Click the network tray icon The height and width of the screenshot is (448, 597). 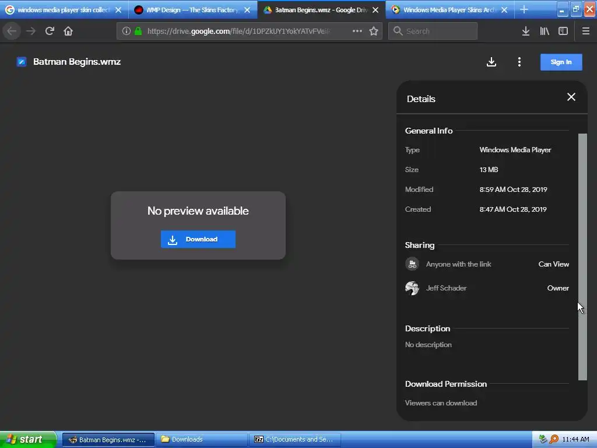(x=543, y=439)
